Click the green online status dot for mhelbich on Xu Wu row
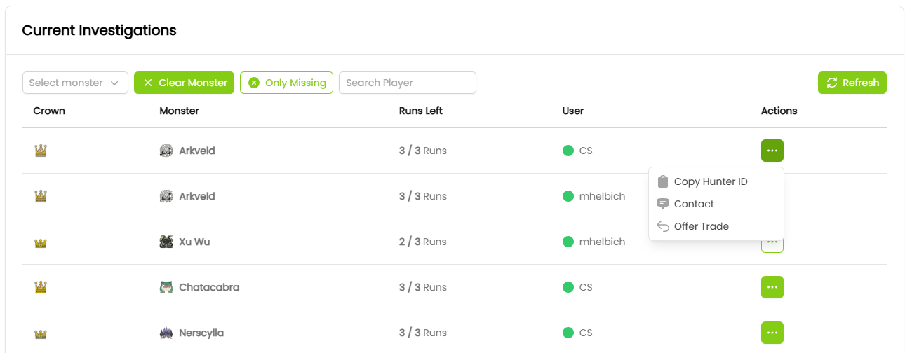This screenshot has height=353, width=912. [568, 242]
